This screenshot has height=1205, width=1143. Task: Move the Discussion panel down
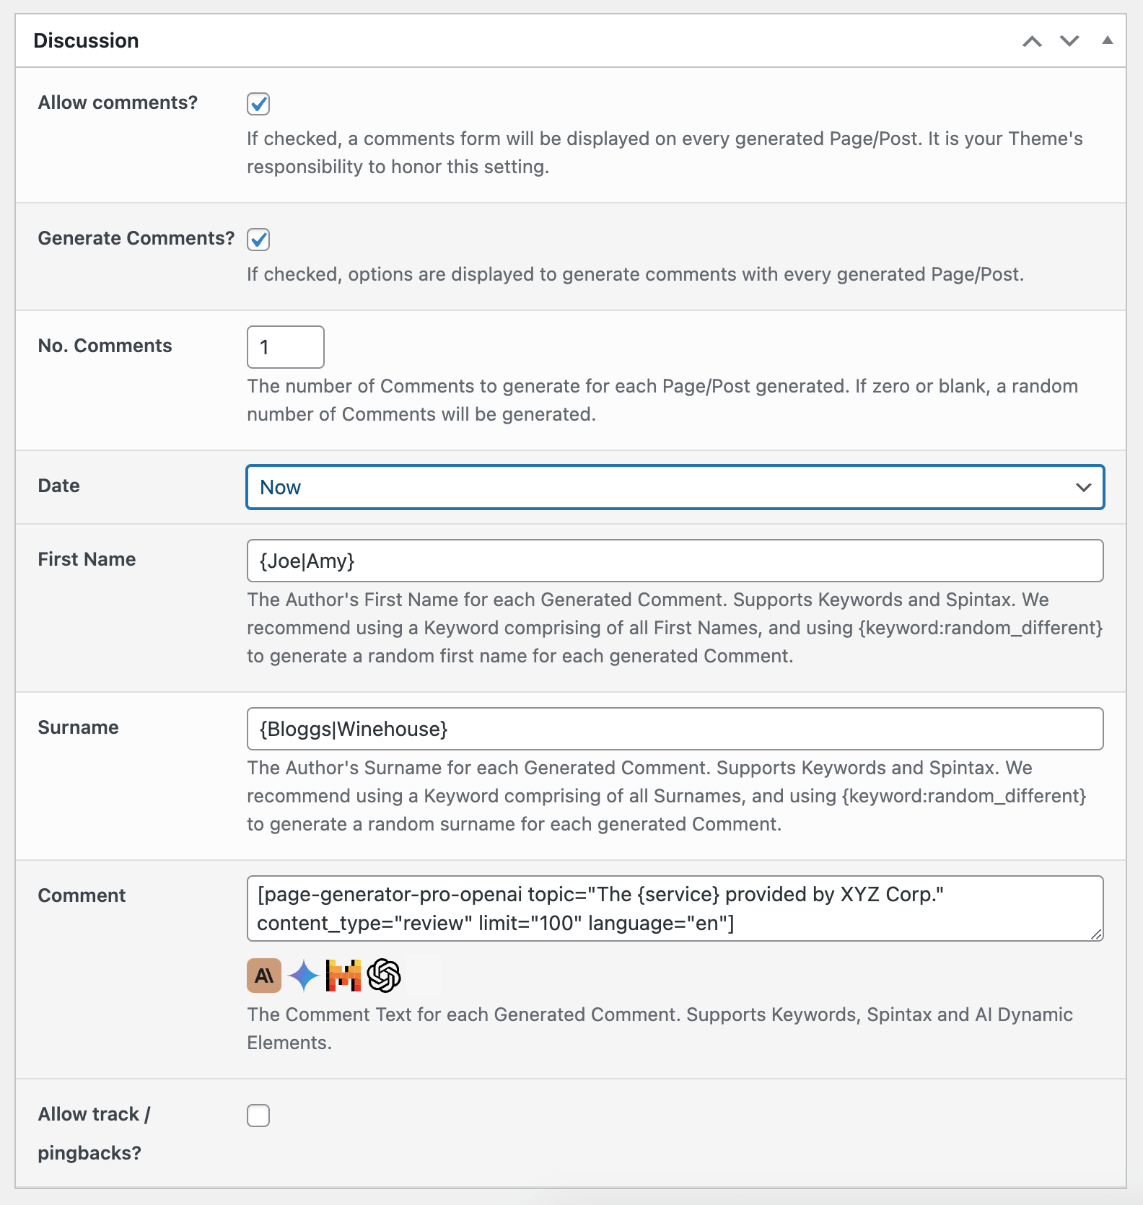tap(1068, 41)
